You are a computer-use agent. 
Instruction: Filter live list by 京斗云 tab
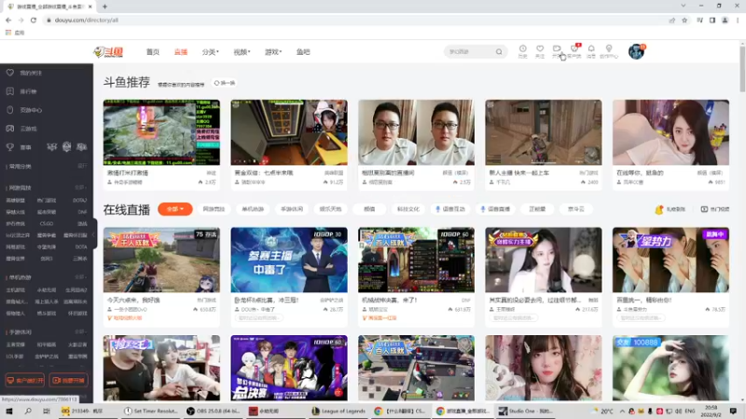(x=575, y=209)
